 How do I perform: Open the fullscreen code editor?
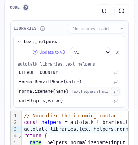(x=122, y=11)
